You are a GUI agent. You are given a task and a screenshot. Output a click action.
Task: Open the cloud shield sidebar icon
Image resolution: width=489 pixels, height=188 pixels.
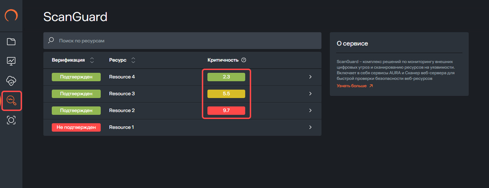[x=11, y=81]
